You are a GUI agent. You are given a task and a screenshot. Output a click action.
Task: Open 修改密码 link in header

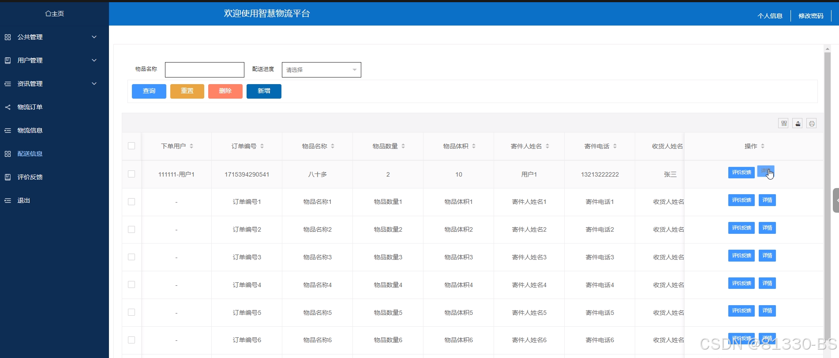pos(811,16)
